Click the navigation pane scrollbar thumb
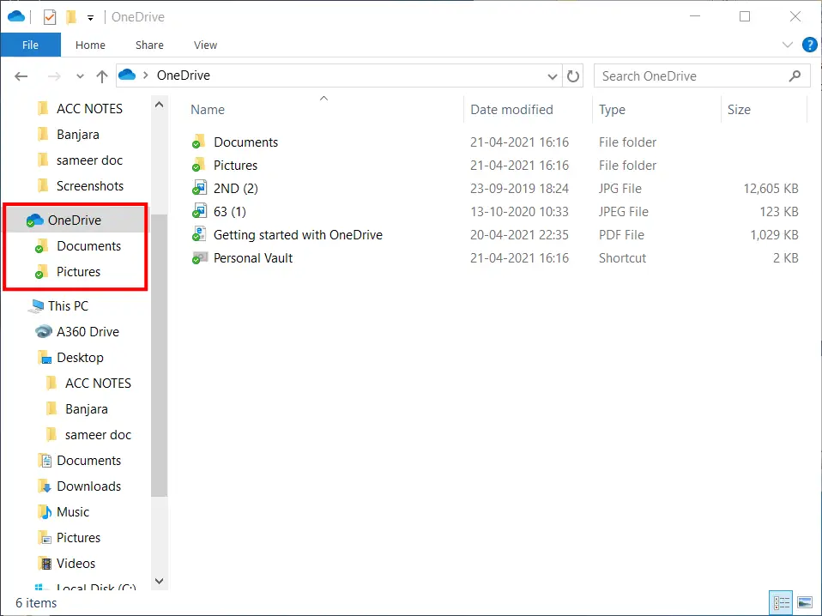 (x=160, y=355)
